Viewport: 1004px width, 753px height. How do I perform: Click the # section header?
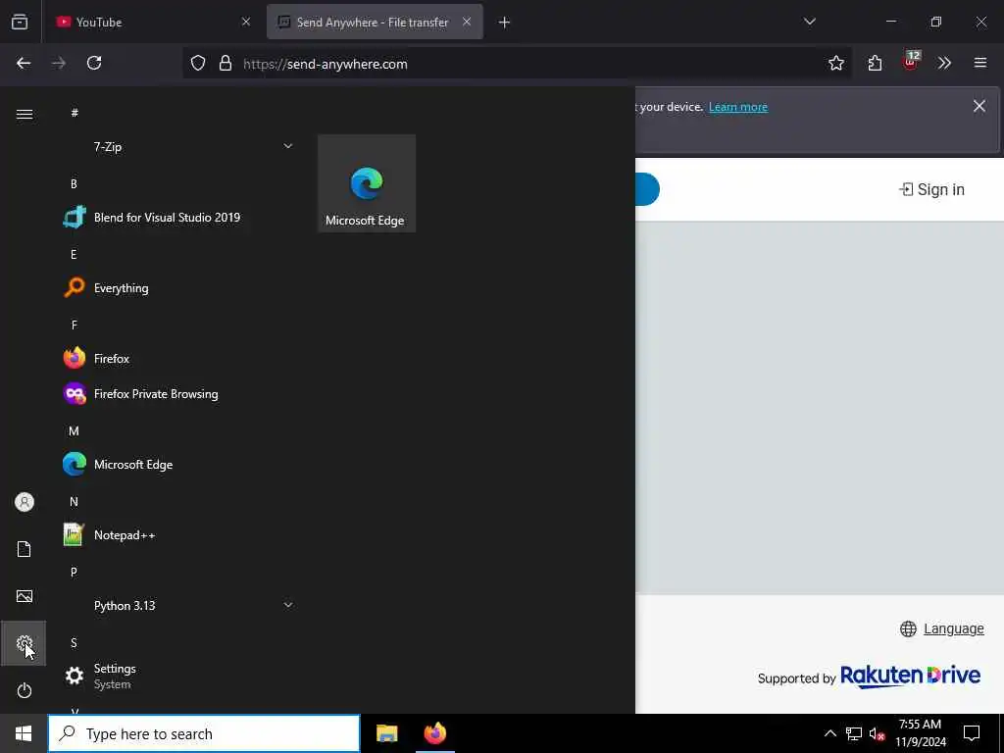[75, 113]
